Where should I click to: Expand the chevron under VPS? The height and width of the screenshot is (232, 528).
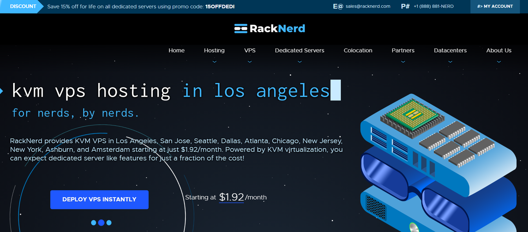(250, 62)
